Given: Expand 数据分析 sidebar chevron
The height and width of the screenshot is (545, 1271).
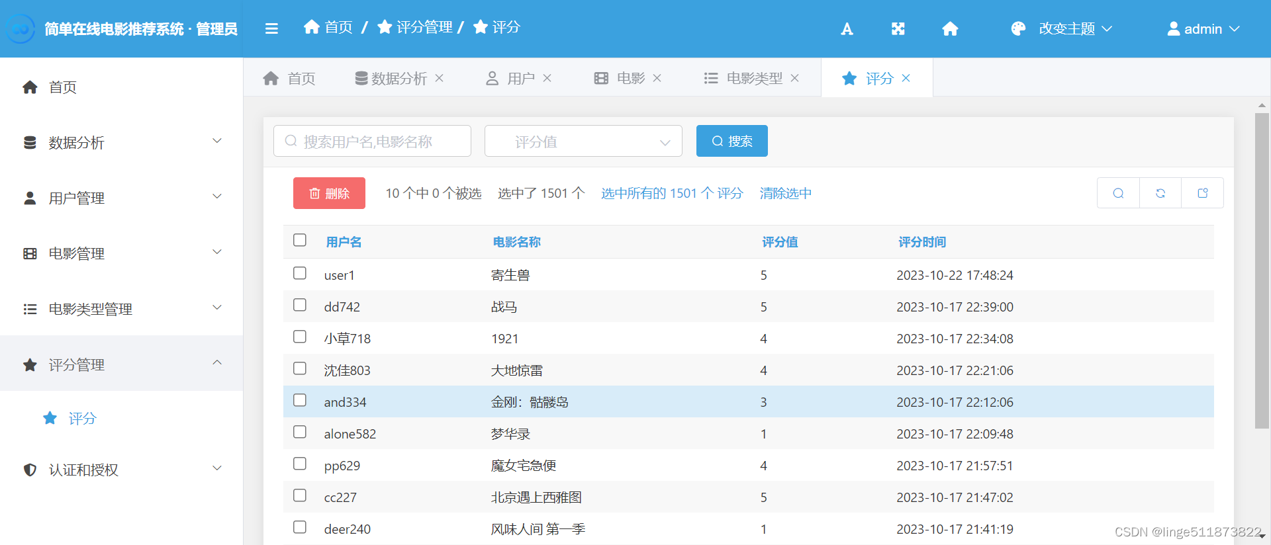Looking at the screenshot, I should pyautogui.click(x=217, y=141).
